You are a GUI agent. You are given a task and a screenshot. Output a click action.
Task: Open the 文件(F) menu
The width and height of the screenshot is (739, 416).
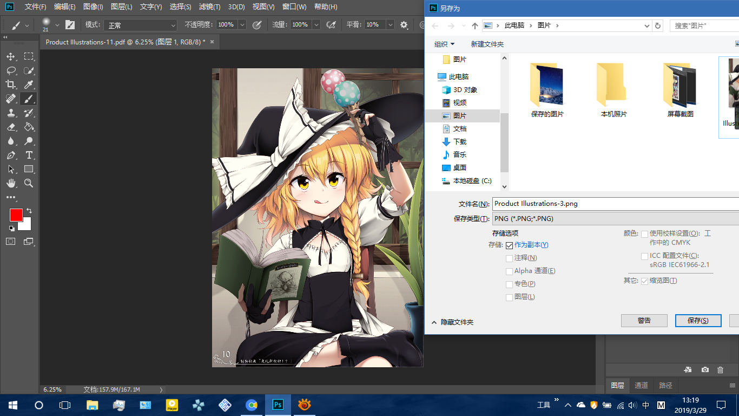coord(36,7)
